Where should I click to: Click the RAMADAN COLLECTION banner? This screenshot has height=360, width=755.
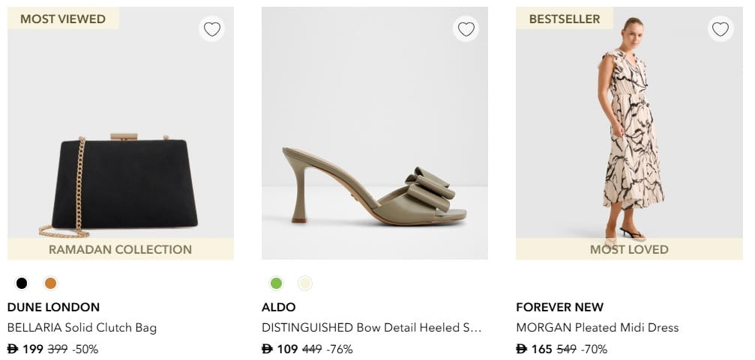pos(120,249)
